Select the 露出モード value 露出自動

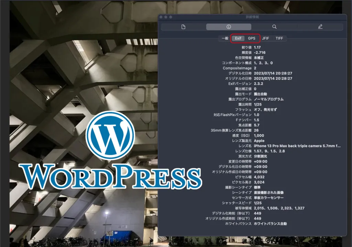261,94
